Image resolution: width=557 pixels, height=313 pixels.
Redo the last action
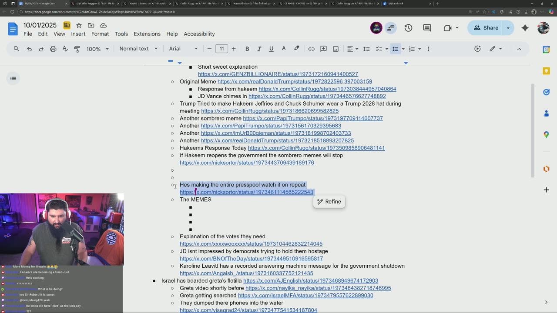pyautogui.click(x=41, y=49)
